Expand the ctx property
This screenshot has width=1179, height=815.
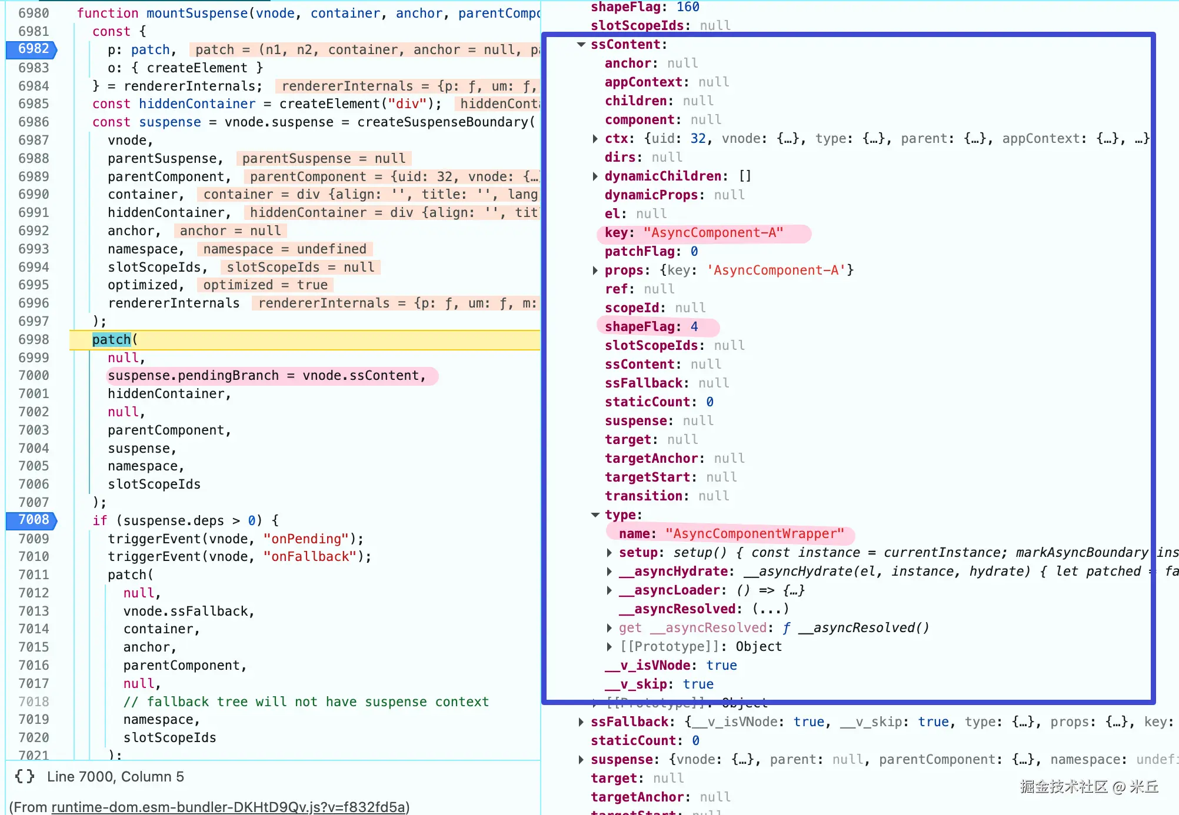(x=595, y=139)
